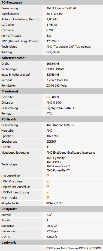
Task: Select the AMD Radeon HD6850 text
Action: coord(60,125)
